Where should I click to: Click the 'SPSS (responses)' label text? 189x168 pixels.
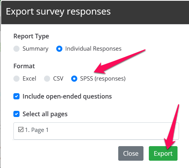(103, 79)
